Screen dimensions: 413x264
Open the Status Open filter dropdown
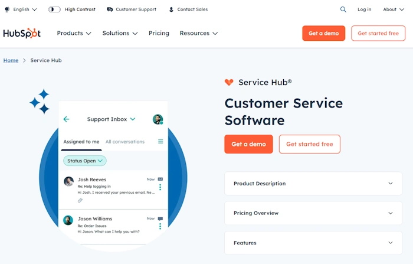coord(85,161)
